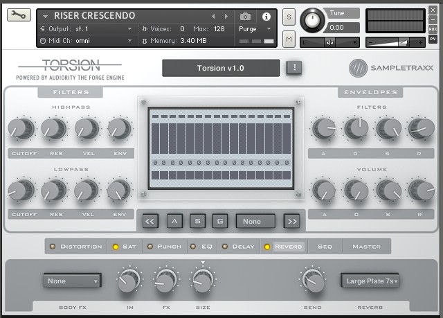Expand the Large Plate 7s reverb dropdown

coord(370,281)
